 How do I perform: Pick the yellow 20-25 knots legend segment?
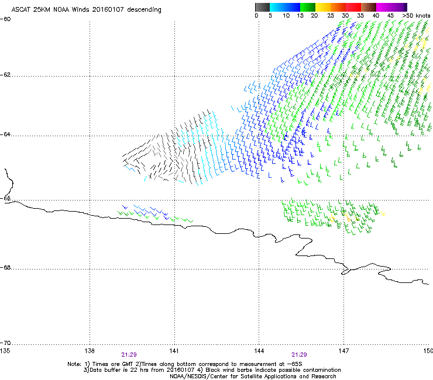[x=323, y=7]
